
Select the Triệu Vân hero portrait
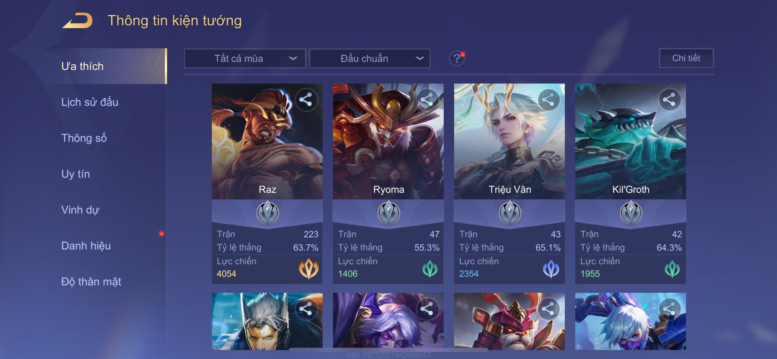[x=509, y=141]
